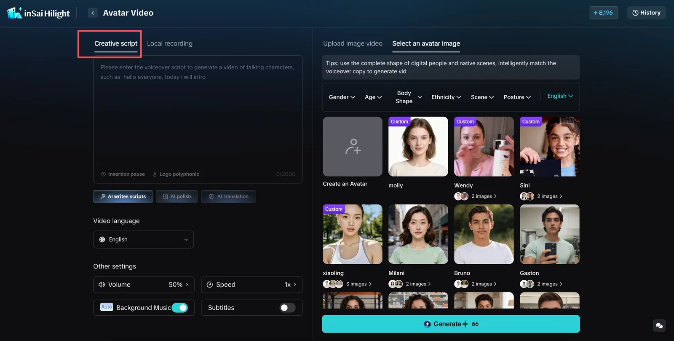Image resolution: width=674 pixels, height=341 pixels.
Task: Click the Custom badge on molly
Action: pyautogui.click(x=399, y=121)
